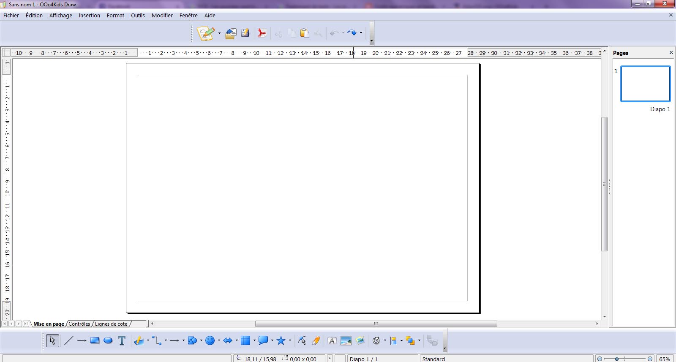Paste from clipboard

(x=305, y=33)
